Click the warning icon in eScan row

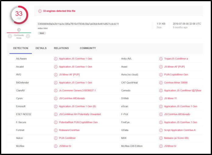coord(161,106)
